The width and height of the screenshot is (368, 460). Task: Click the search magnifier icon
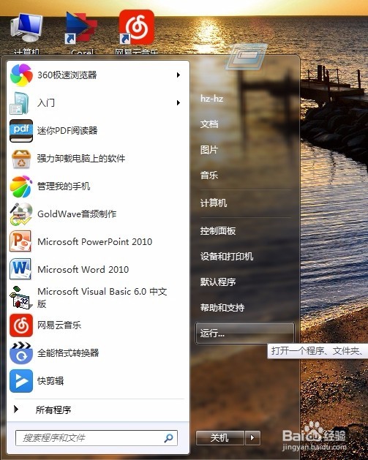[169, 438]
